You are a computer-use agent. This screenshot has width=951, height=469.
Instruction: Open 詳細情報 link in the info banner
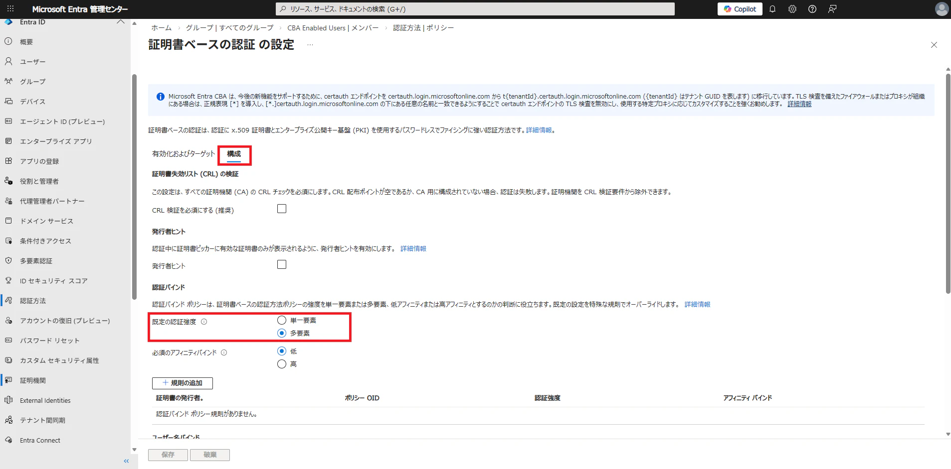tap(799, 104)
